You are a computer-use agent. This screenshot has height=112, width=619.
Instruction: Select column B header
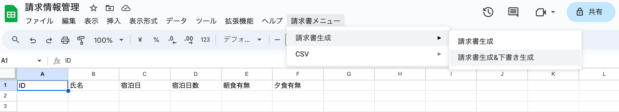click(x=94, y=74)
